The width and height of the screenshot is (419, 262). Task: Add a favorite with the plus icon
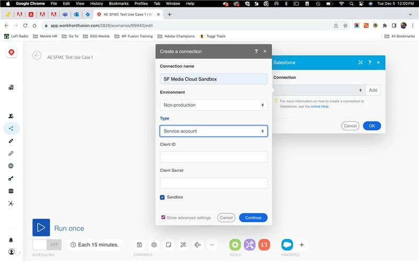[302, 245]
